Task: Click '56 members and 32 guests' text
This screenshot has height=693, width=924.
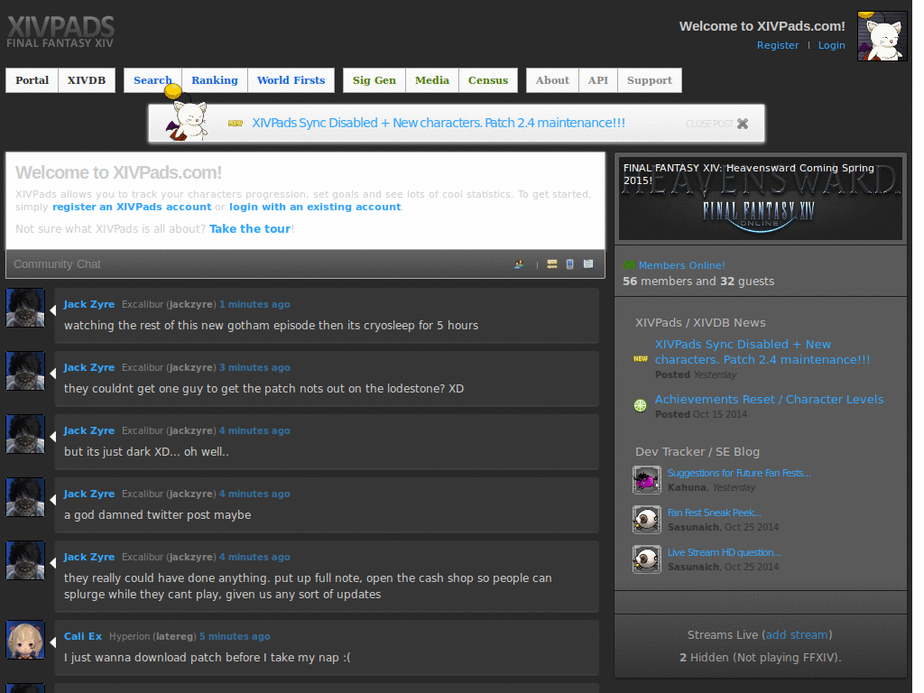Action: (698, 282)
